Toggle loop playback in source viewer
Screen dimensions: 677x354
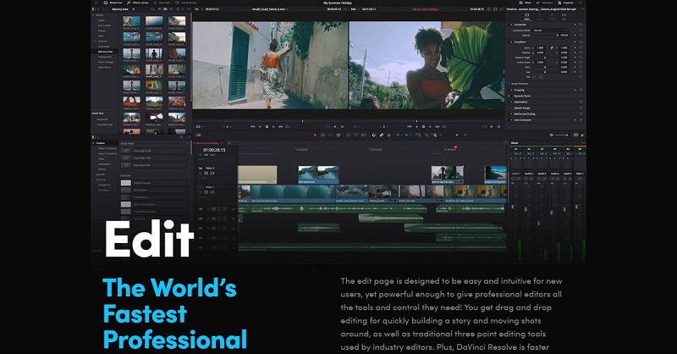288,127
